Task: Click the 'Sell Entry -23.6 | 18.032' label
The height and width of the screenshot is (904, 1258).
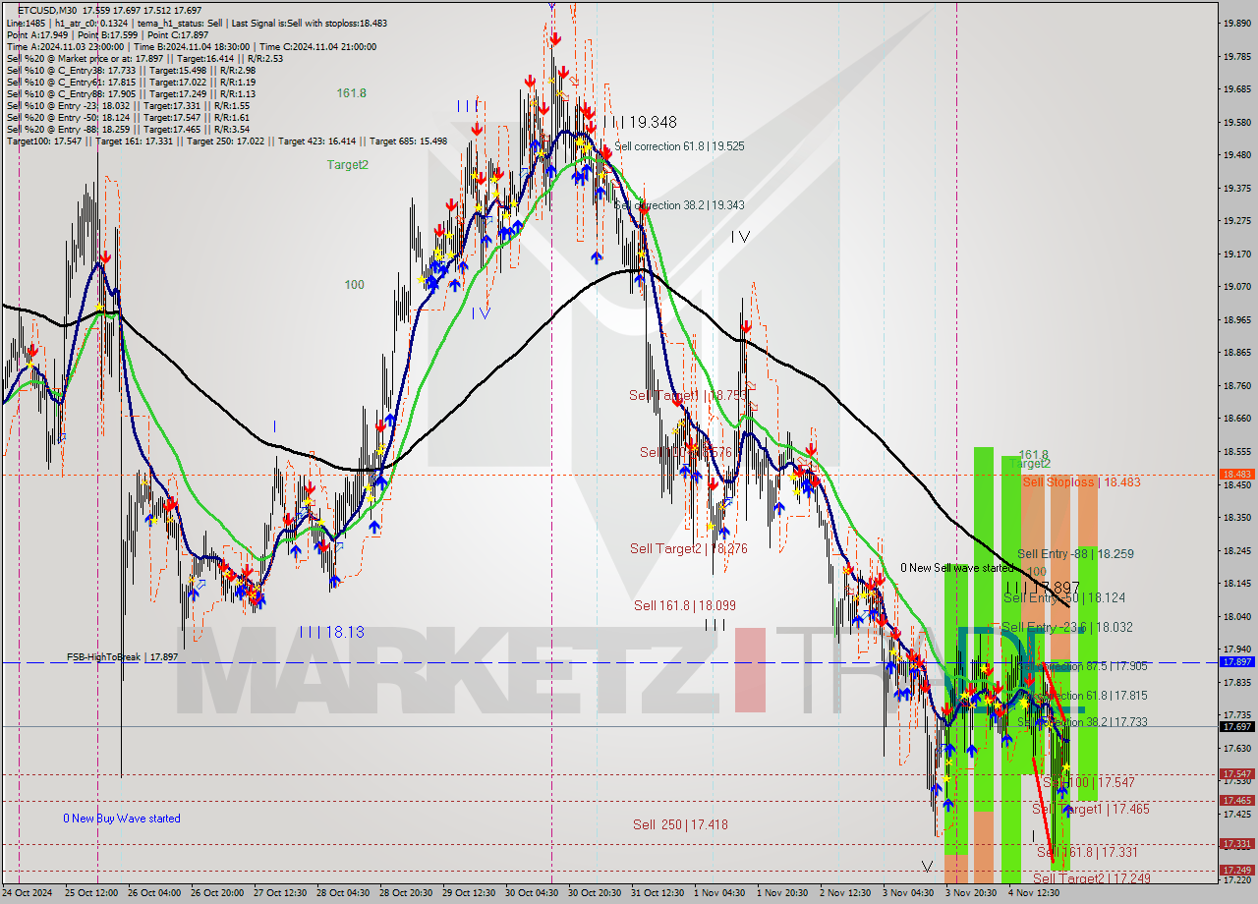Action: pos(1067,627)
